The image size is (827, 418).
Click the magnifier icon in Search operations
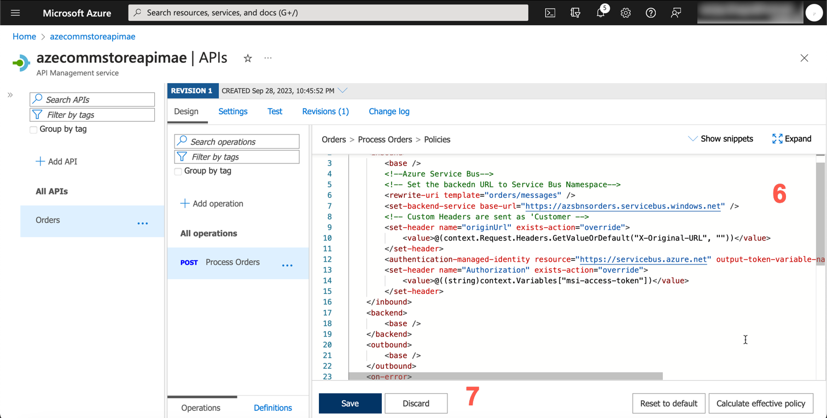point(182,141)
